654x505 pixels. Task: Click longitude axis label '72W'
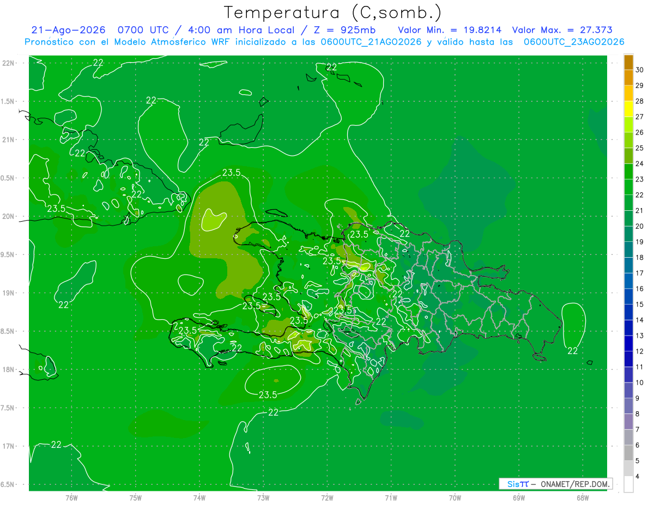327,497
